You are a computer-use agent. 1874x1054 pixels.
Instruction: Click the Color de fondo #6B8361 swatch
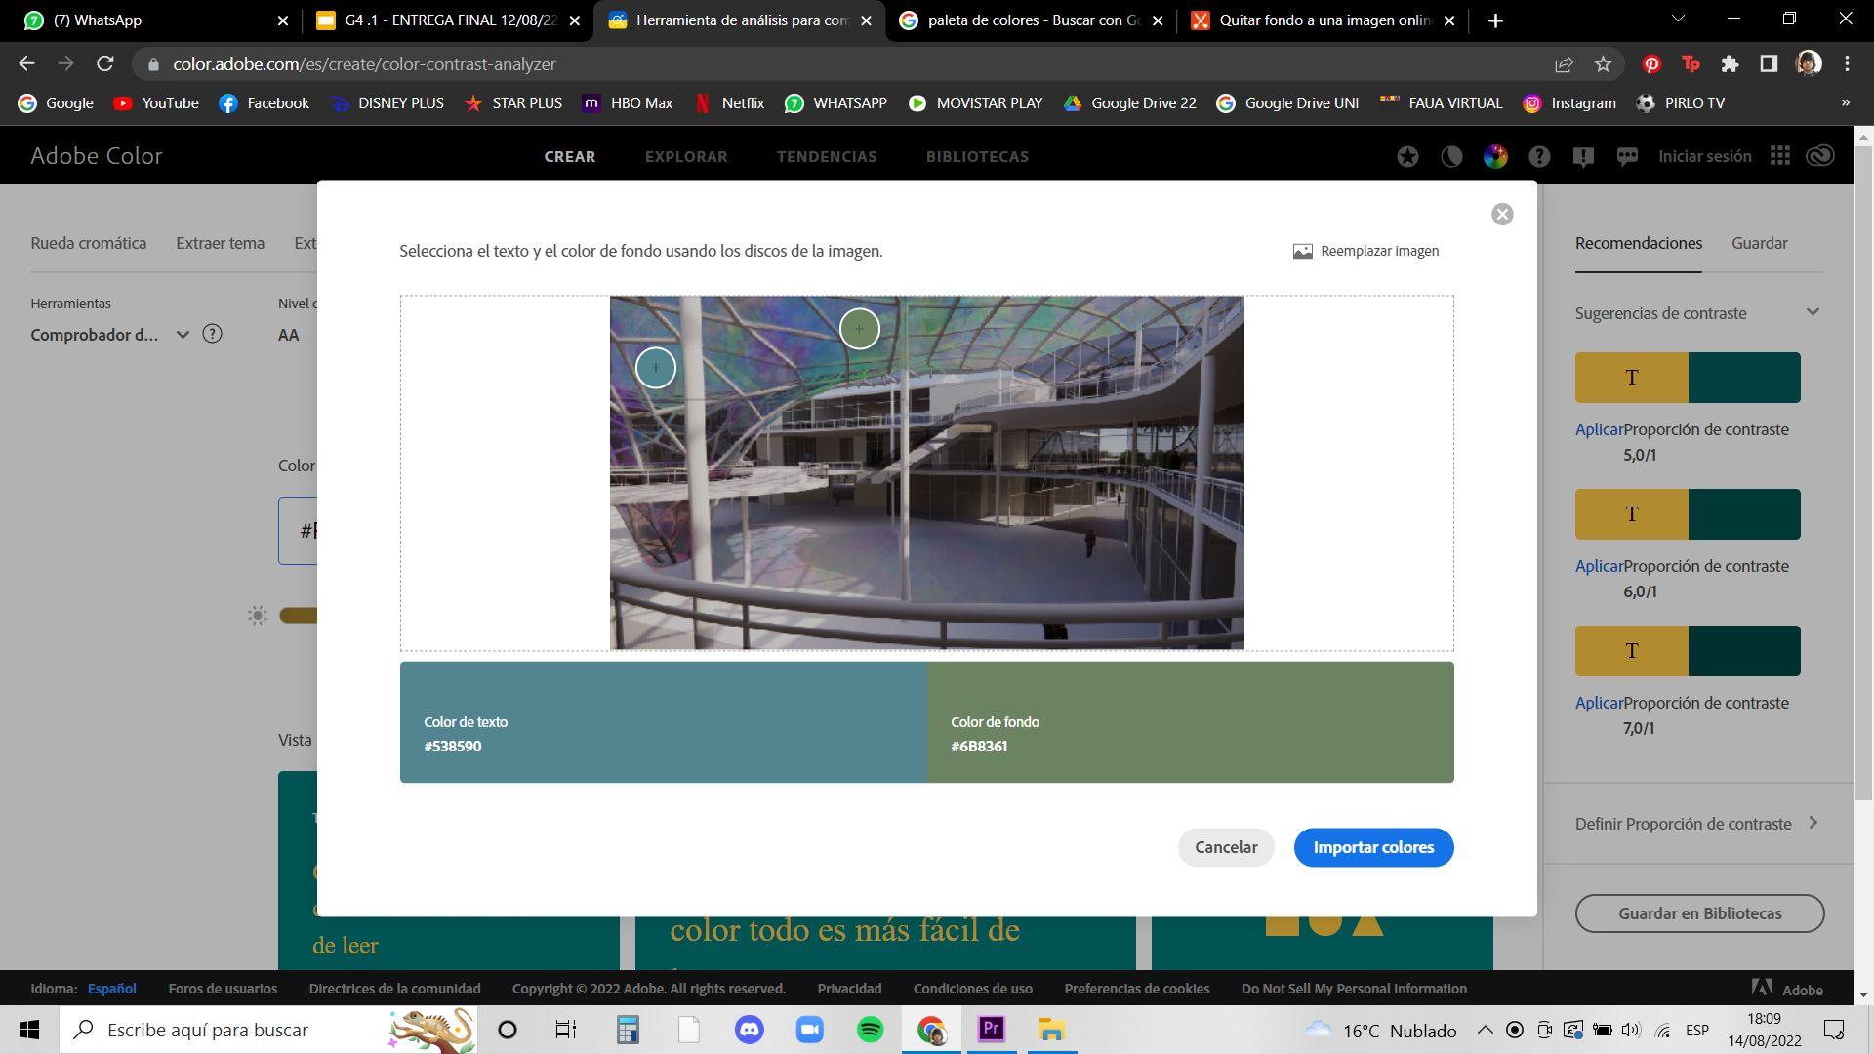pos(1190,722)
